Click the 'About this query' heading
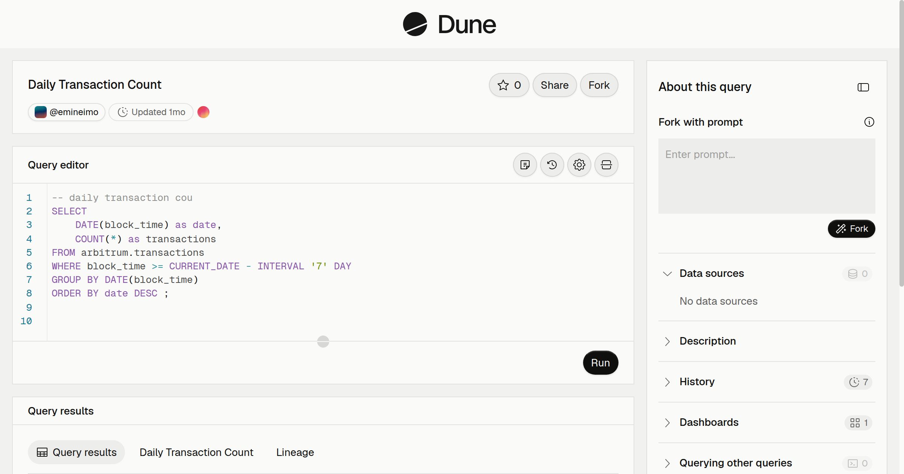This screenshot has width=904, height=474. [705, 87]
